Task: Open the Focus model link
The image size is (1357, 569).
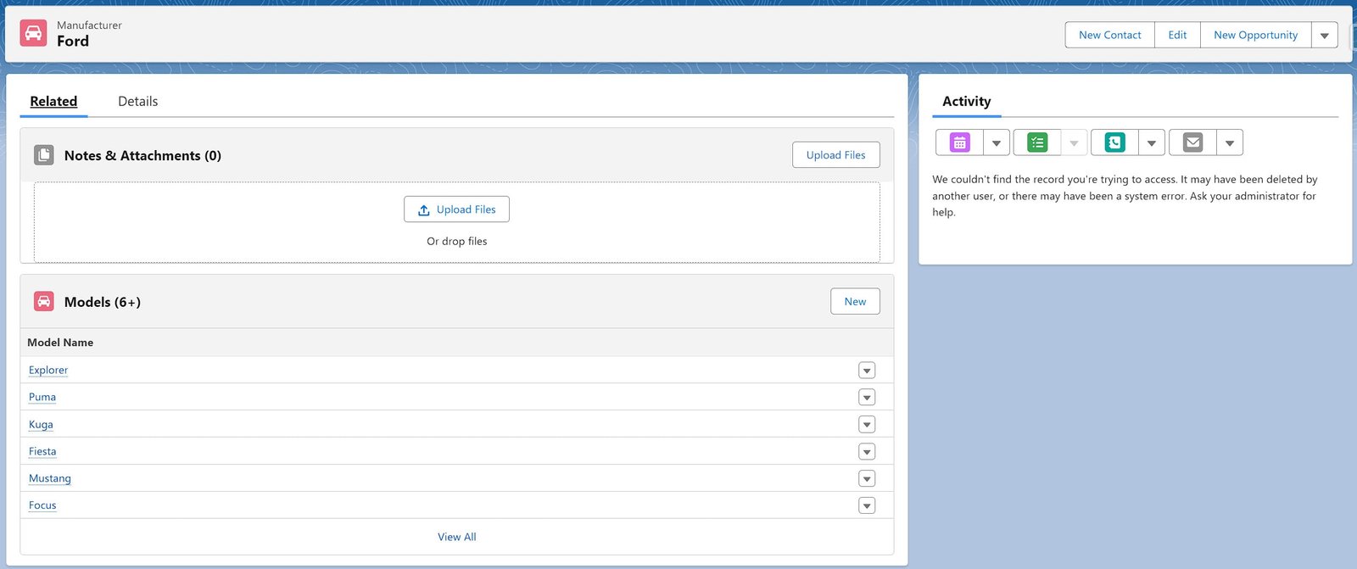Action: (x=42, y=505)
